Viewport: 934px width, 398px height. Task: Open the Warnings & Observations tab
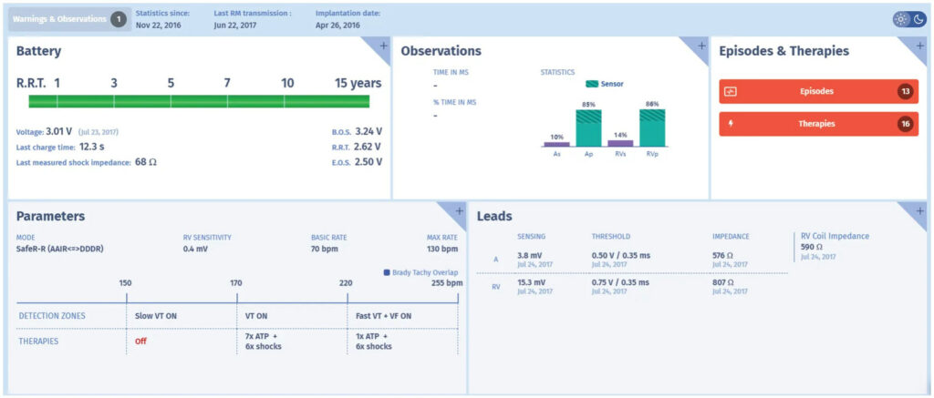(69, 19)
